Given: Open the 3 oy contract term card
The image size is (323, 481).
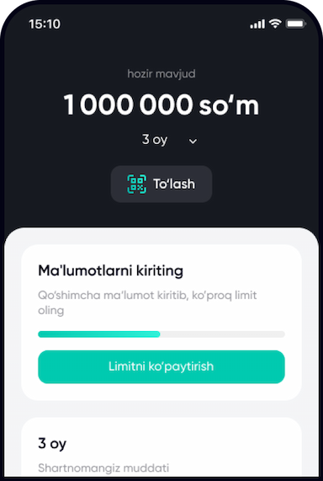Looking at the screenshot, I should (161, 449).
